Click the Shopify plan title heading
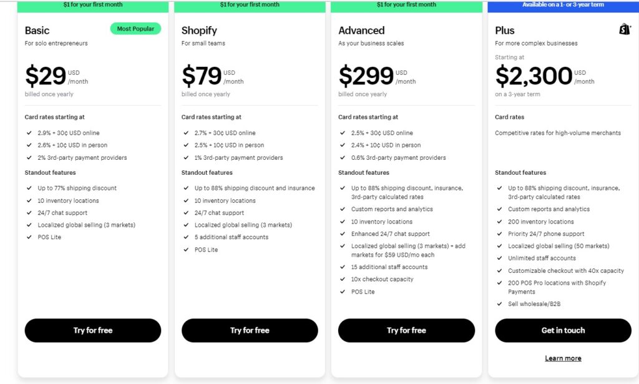 pos(199,31)
